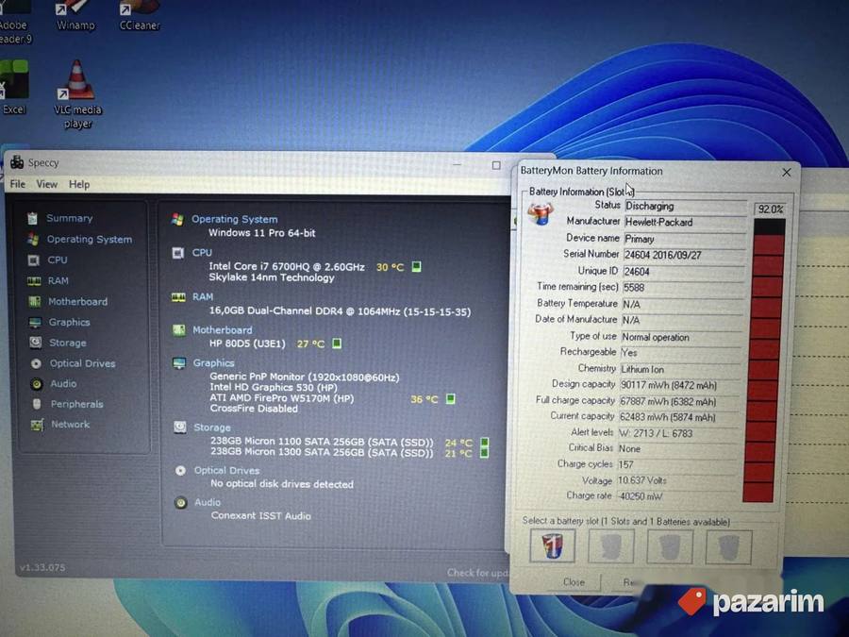This screenshot has width=849, height=637.
Task: Select Operating System in Speccy sidebar
Action: [90, 240]
